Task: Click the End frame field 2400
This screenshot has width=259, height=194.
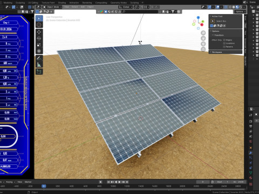Action: click(x=238, y=182)
